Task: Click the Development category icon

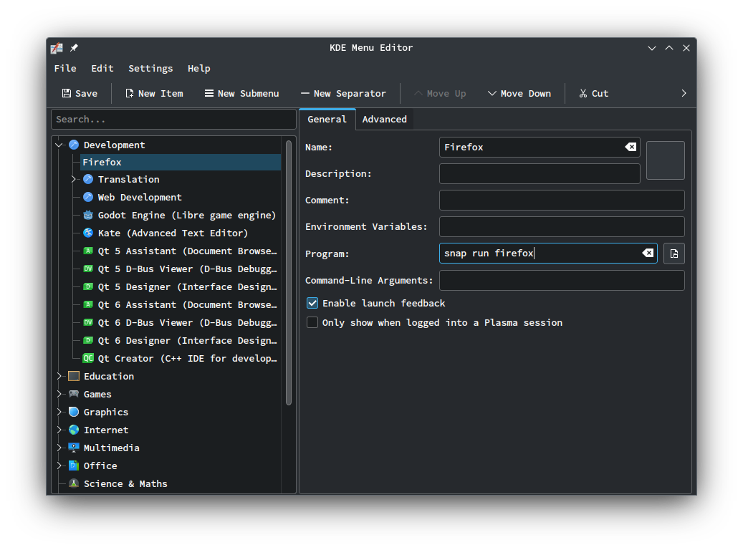Action: [74, 145]
